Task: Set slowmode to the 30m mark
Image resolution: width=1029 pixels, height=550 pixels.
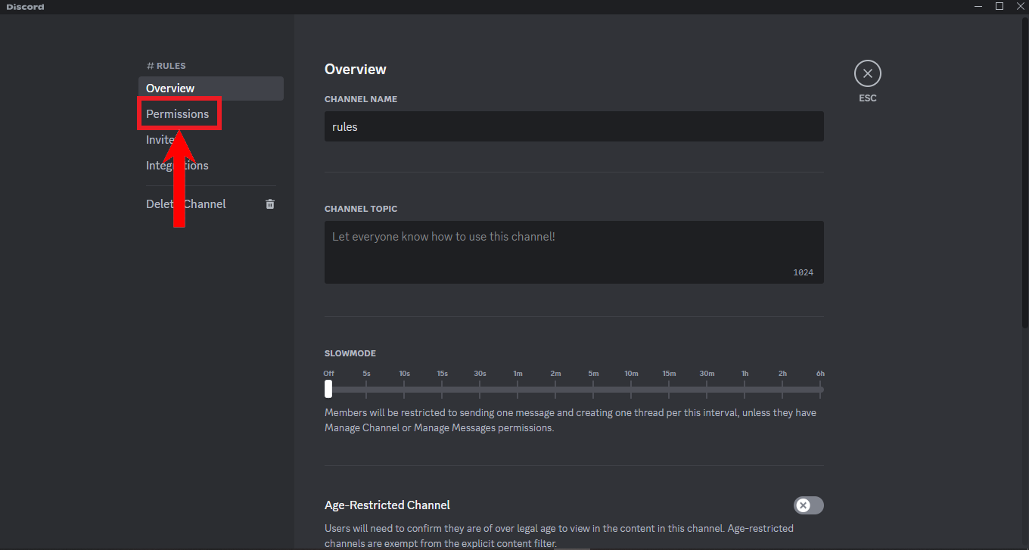Action: pos(707,389)
